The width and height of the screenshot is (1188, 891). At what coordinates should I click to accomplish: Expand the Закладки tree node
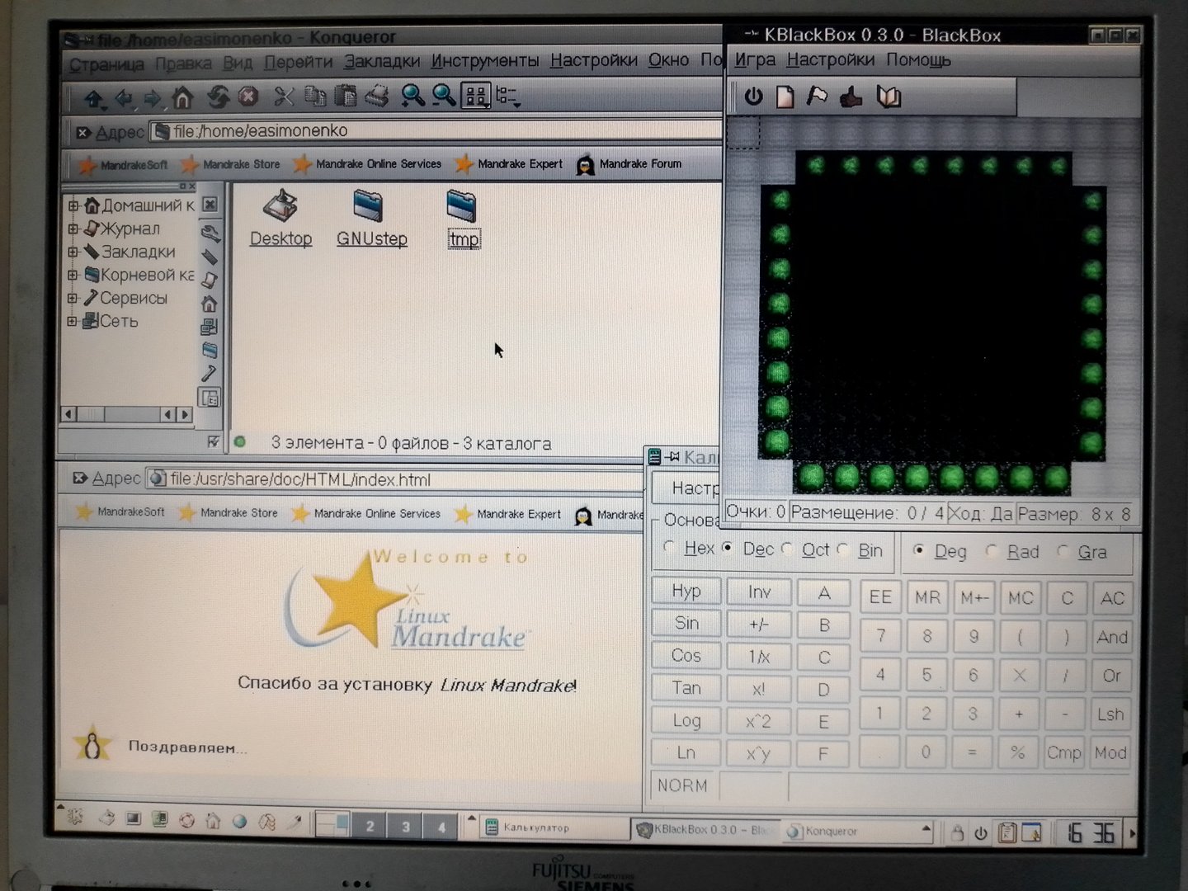[x=73, y=252]
